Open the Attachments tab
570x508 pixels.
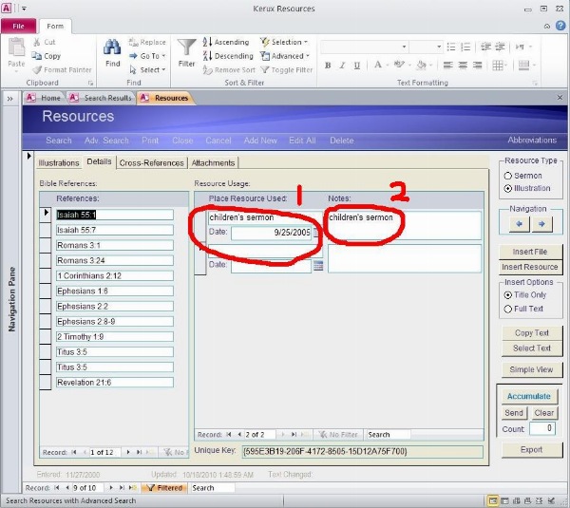213,162
